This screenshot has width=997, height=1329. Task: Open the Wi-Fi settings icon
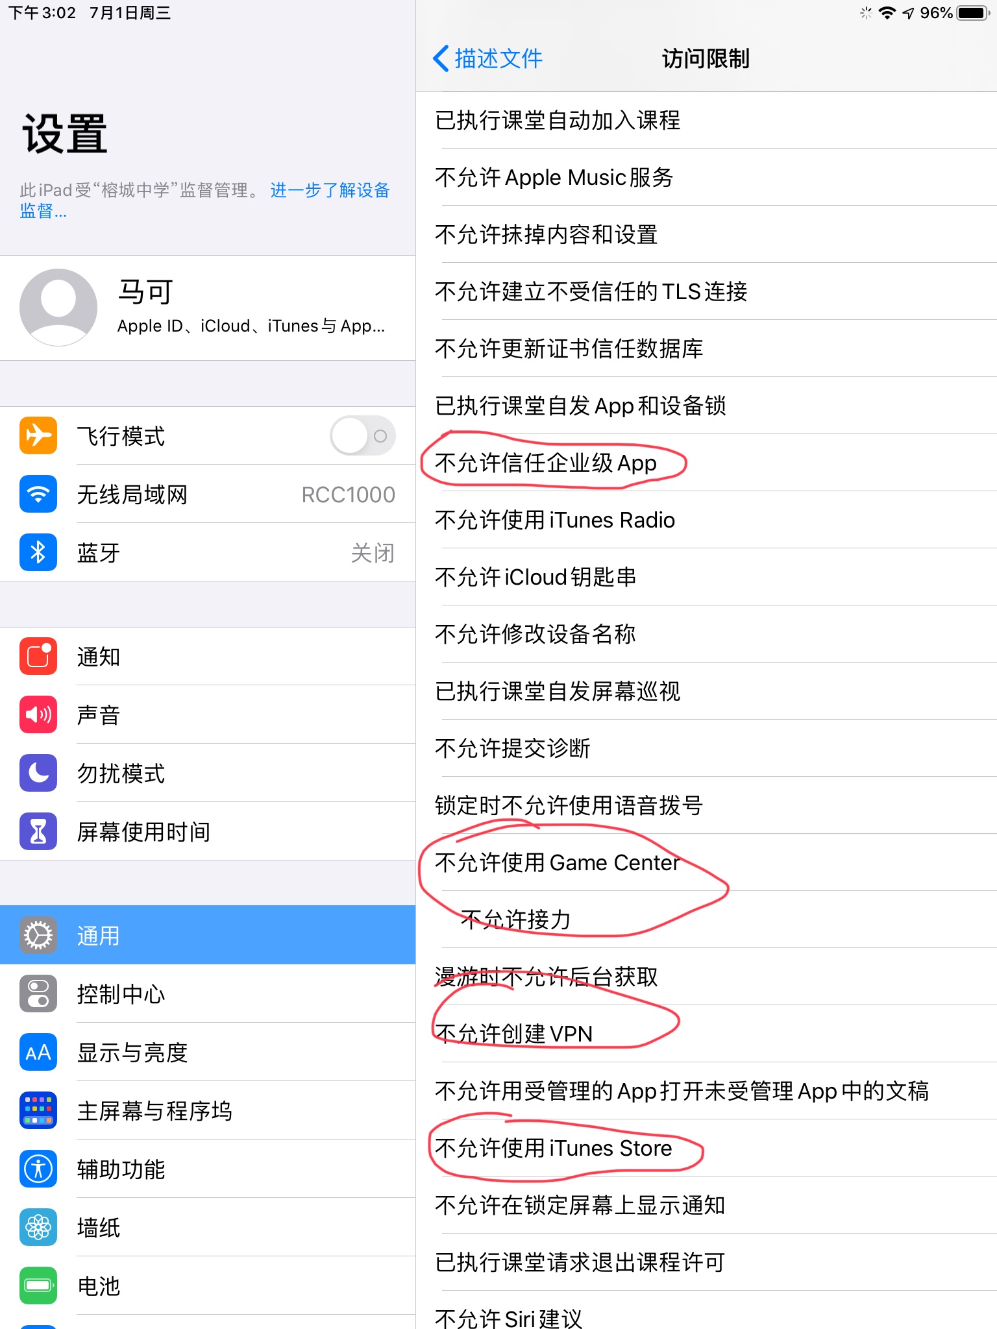click(38, 494)
